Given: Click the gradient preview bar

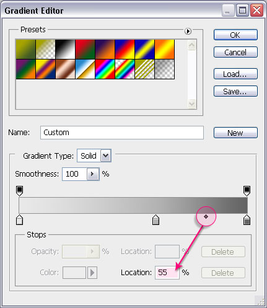Looking at the screenshot, I should coord(133,205).
